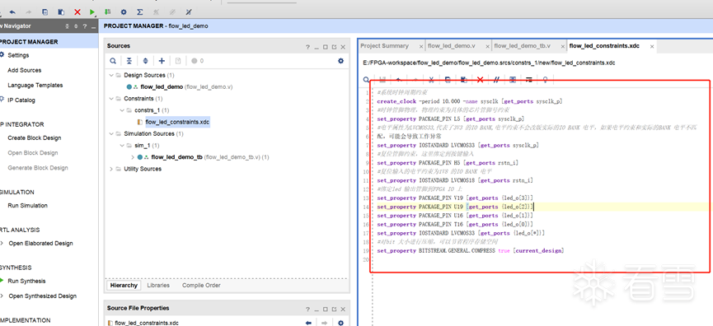
Task: Select the Libraries tab
Action: (x=158, y=285)
